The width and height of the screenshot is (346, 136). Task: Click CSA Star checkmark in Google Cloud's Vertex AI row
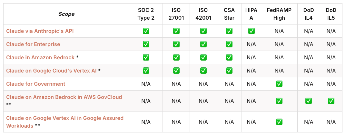pos(229,71)
